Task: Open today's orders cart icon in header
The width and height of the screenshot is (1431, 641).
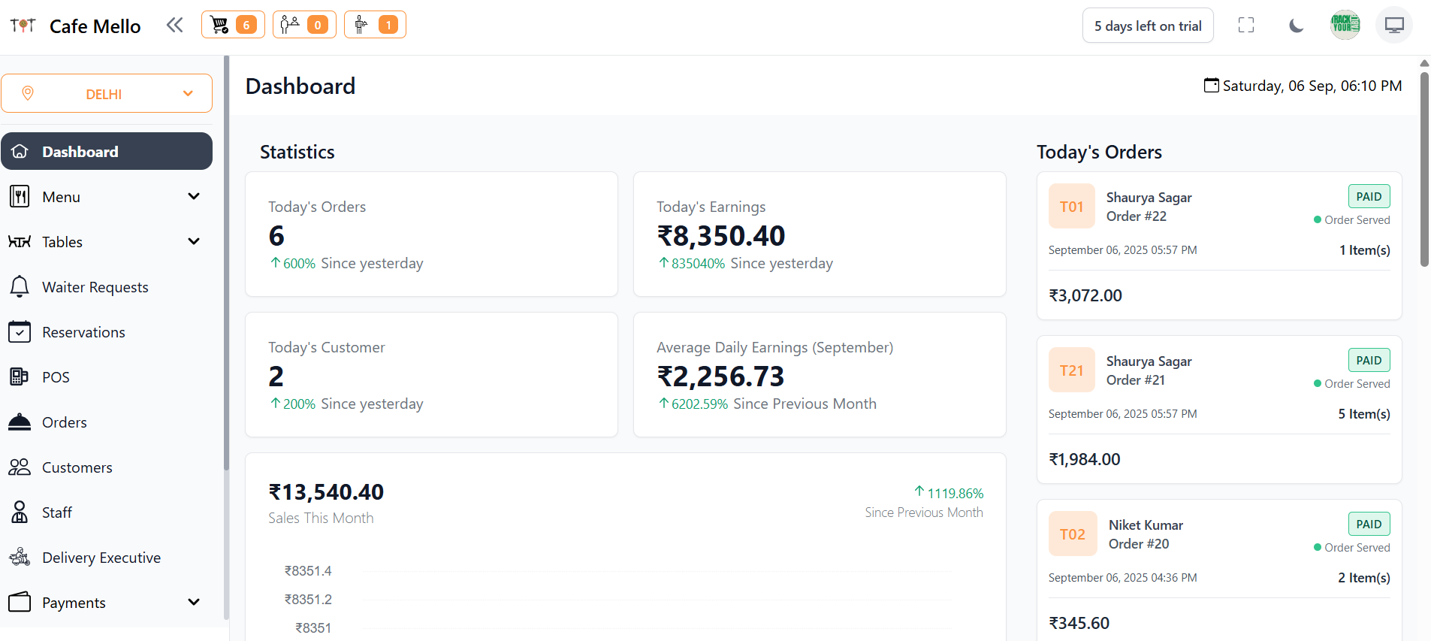Action: click(232, 25)
